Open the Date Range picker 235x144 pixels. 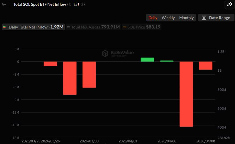tap(216, 18)
